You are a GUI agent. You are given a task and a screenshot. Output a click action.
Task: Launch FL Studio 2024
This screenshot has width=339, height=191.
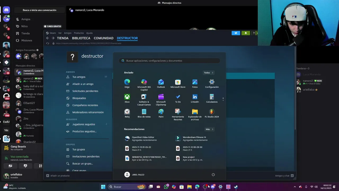tap(212, 113)
